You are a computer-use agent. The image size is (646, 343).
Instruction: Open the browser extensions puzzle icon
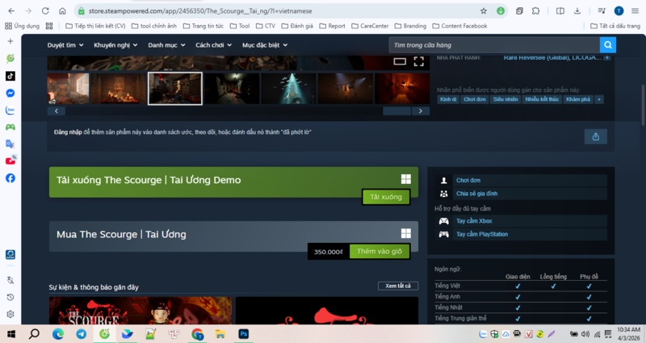coord(535,11)
